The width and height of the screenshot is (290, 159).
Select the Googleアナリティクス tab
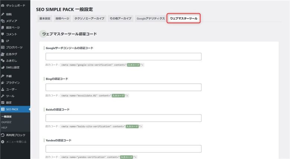click(x=150, y=18)
